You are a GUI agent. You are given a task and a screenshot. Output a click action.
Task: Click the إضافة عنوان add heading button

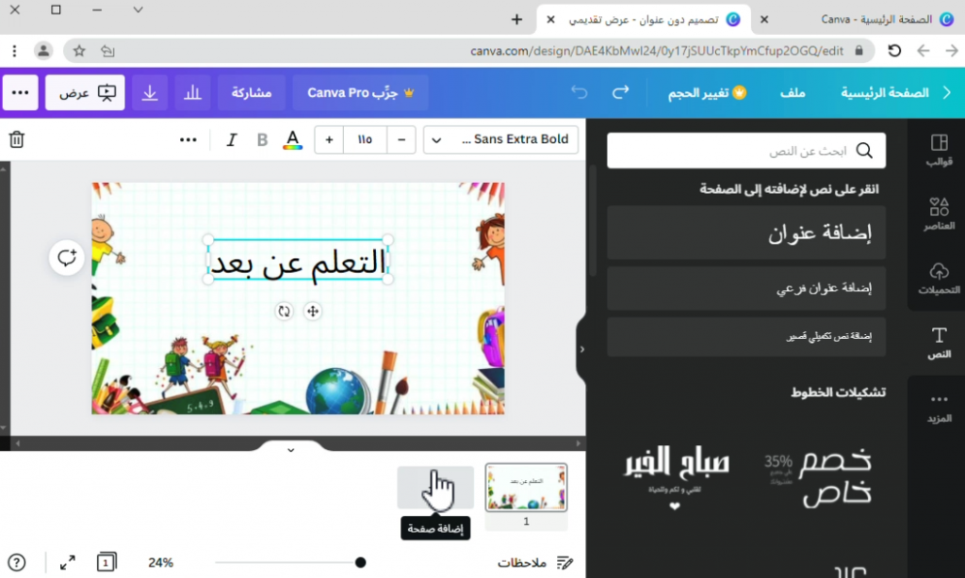tap(745, 233)
